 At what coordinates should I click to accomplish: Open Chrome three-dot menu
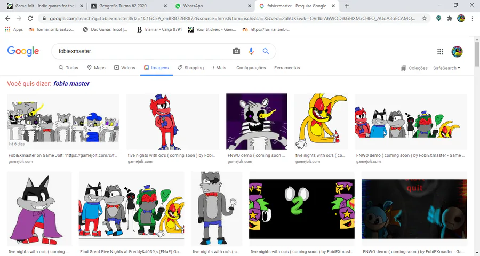(473, 18)
